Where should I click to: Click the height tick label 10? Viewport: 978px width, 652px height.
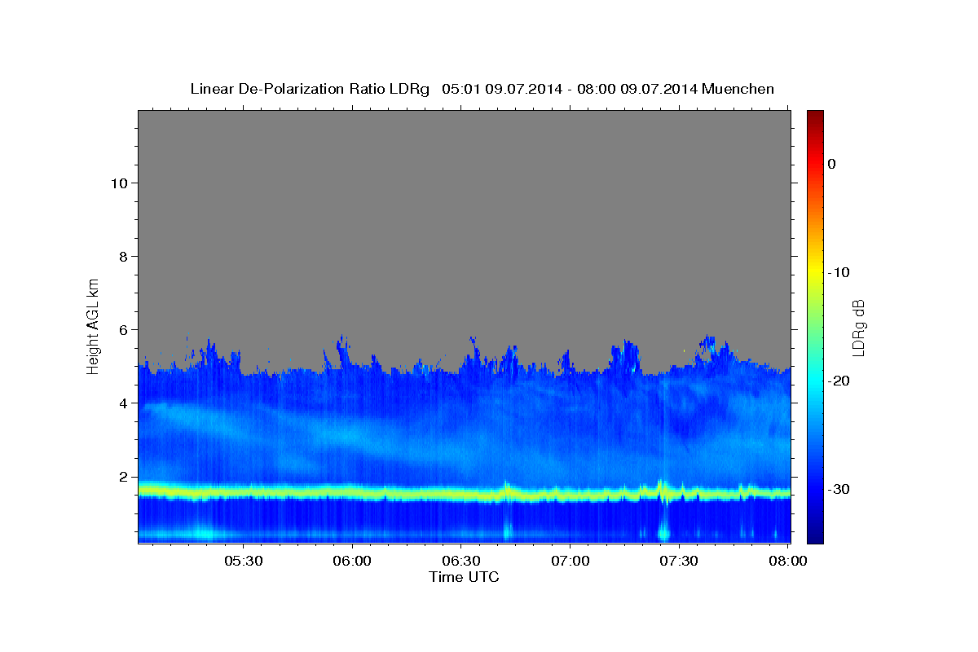point(120,183)
